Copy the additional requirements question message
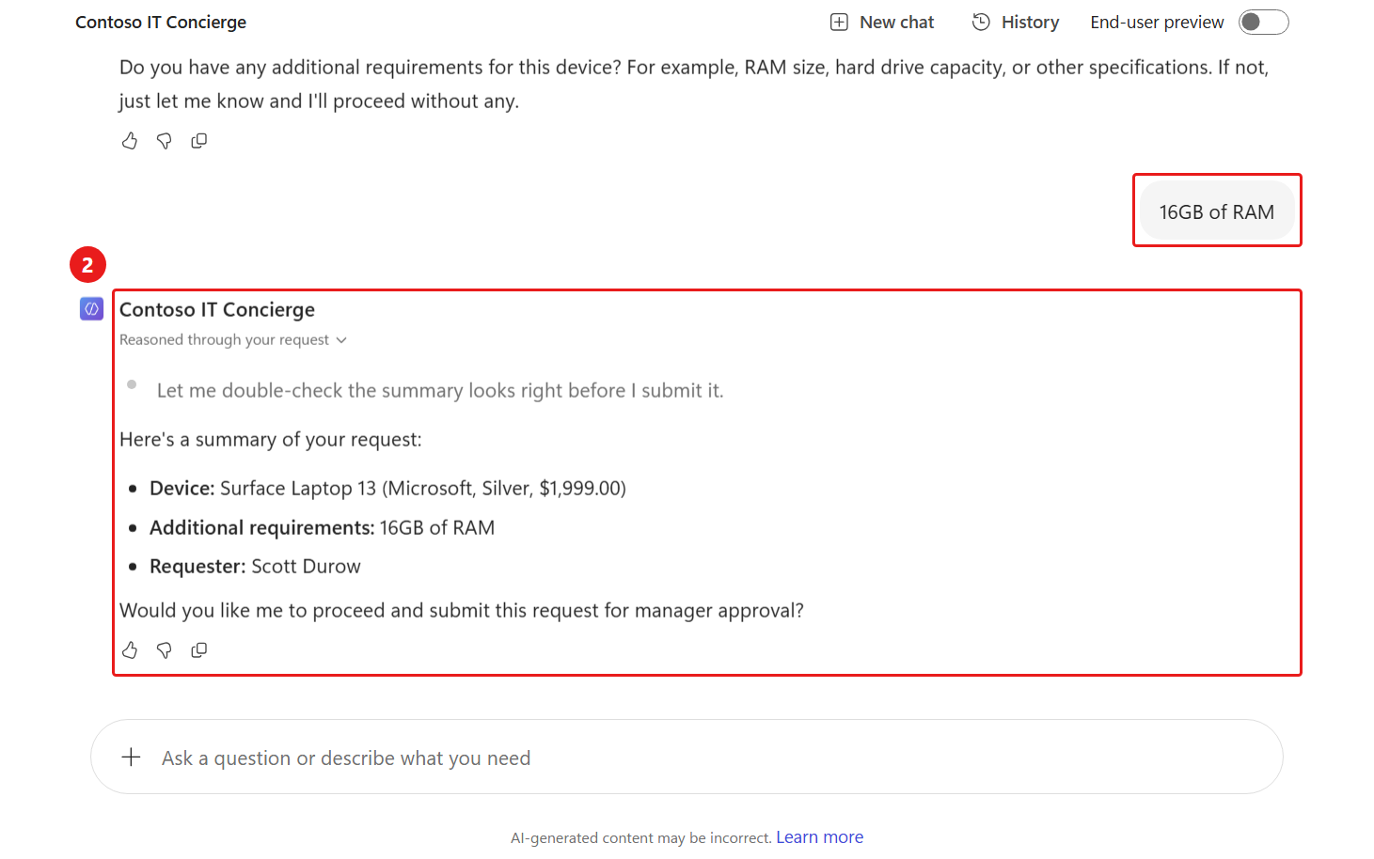1374x859 pixels. 199,141
